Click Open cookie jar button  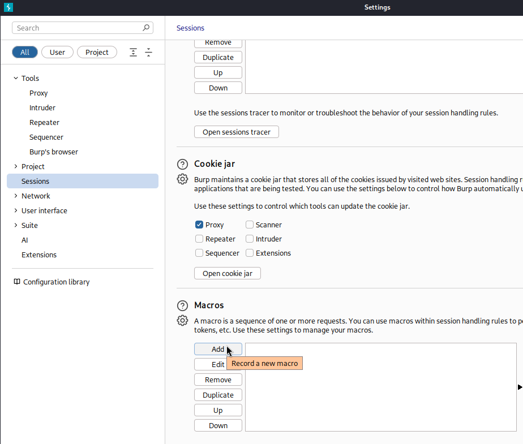point(228,273)
